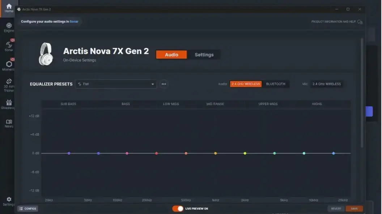Screen dimensions: 382x214
Task: Click the BASS band label
Action: [126, 104]
